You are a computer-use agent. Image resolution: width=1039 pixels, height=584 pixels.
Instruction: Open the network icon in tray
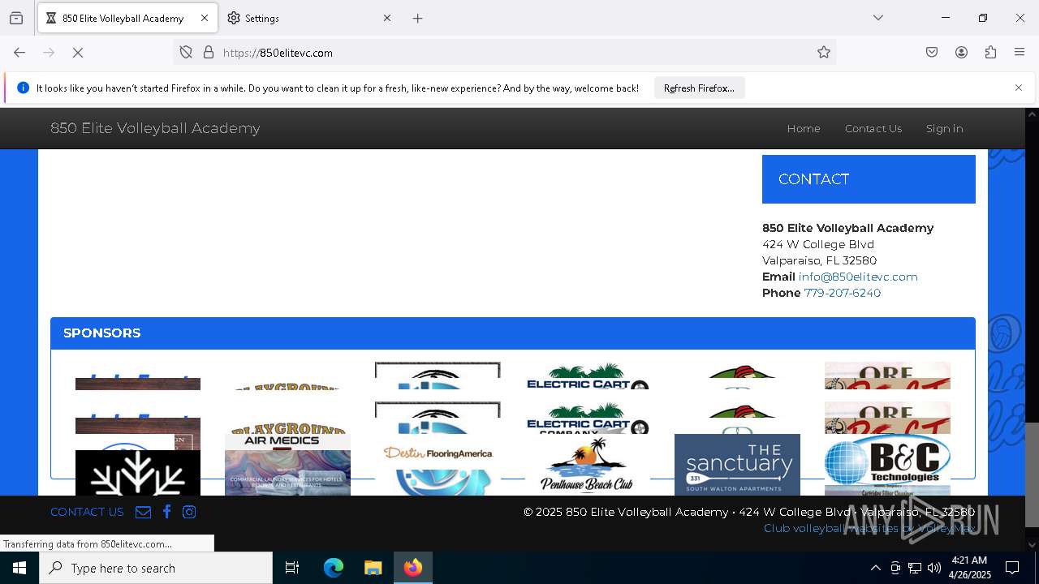tap(915, 568)
